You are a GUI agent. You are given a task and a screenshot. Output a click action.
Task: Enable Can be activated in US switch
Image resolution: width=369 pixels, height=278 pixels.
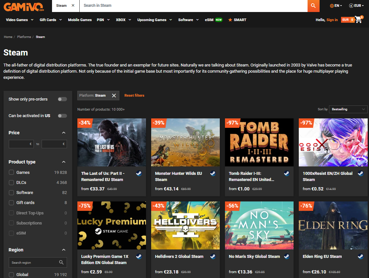62,116
